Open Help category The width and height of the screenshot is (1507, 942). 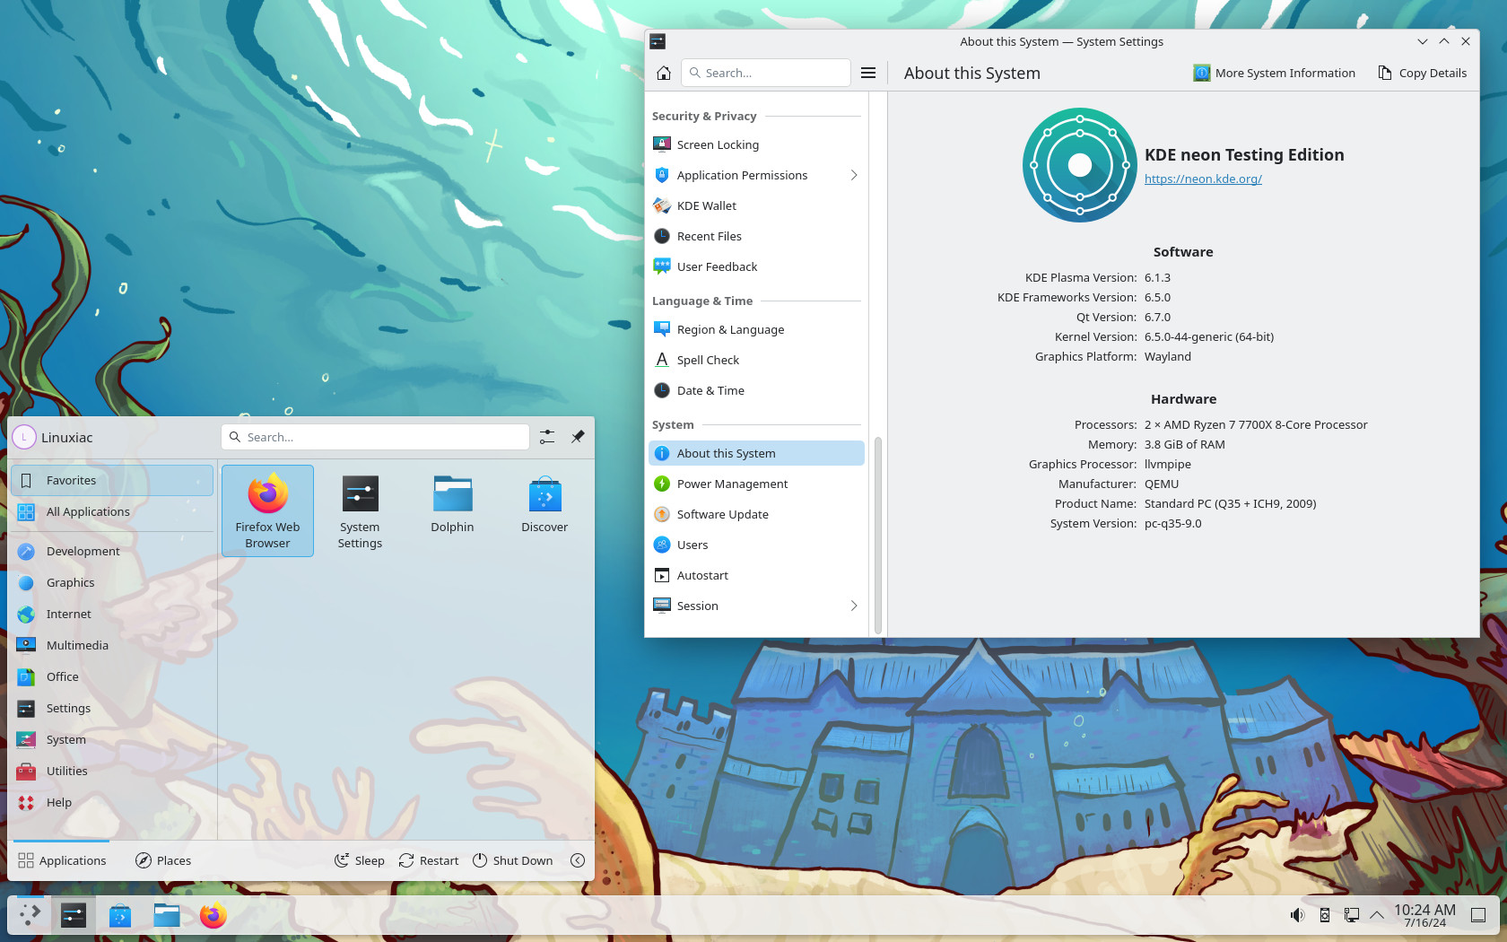[x=112, y=802]
